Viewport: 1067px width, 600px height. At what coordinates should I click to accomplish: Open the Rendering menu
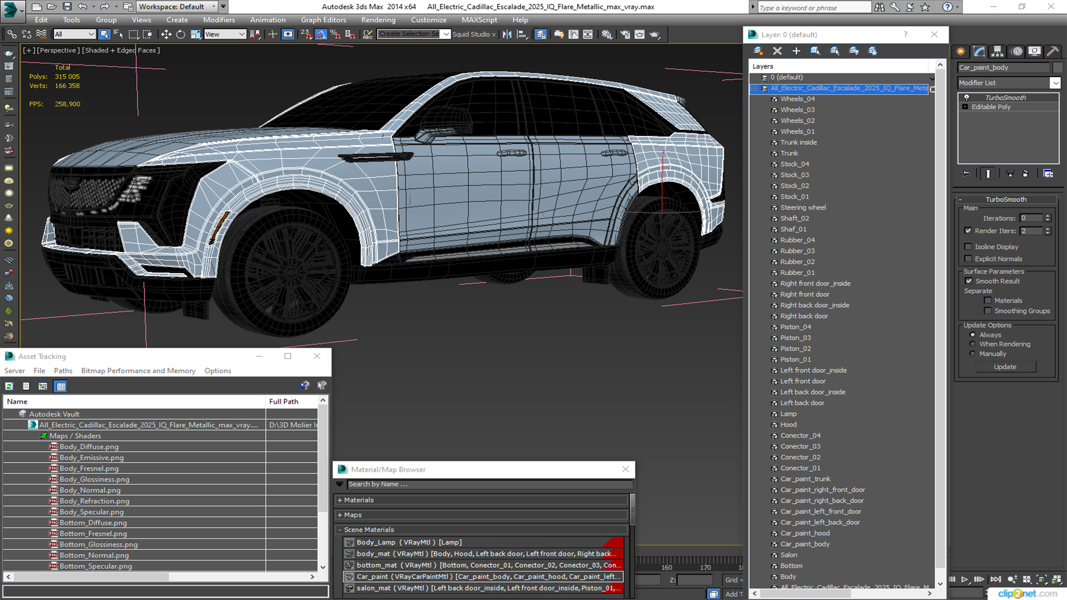[378, 20]
